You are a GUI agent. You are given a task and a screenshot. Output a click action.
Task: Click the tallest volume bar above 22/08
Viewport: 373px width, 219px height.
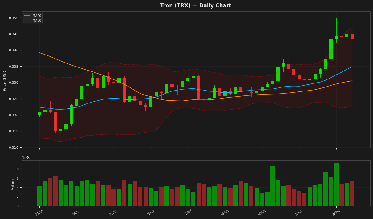pos(336,185)
